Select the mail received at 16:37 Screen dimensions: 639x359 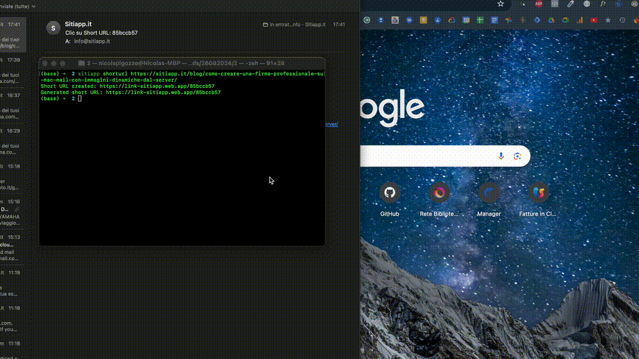pos(13,106)
